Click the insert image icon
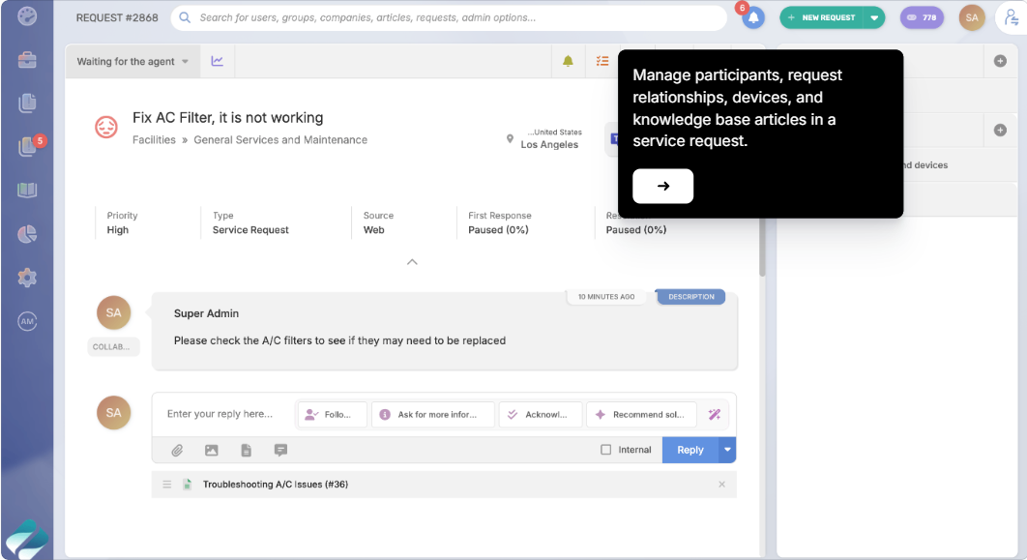This screenshot has height=560, width=1027. [212, 450]
